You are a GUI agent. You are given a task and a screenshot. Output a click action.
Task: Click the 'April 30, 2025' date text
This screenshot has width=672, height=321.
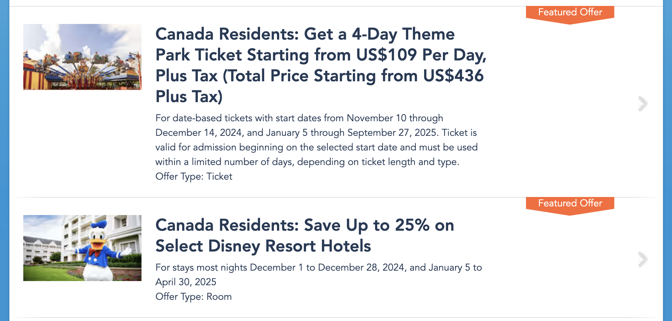[x=186, y=282]
